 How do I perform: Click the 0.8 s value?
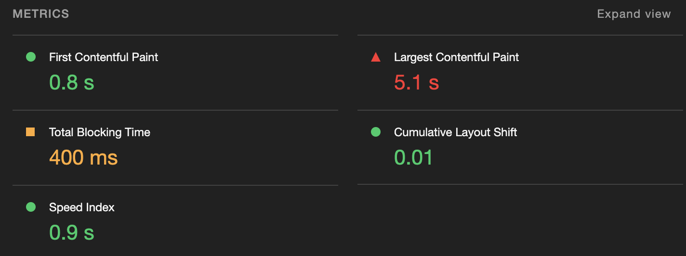coord(72,83)
